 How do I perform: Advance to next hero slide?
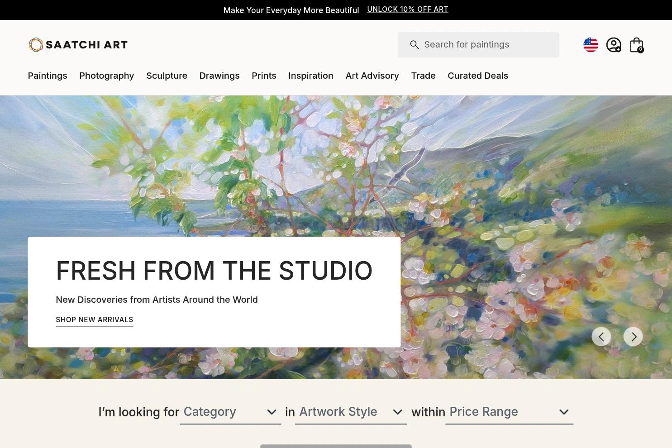(x=633, y=337)
